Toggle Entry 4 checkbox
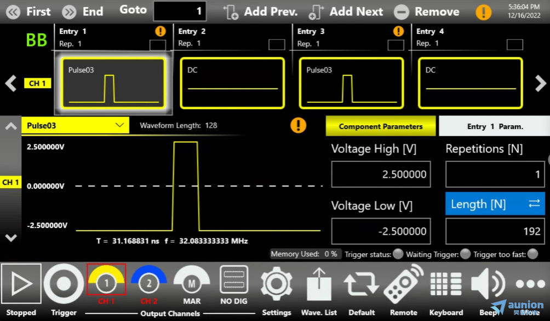The width and height of the screenshot is (550, 321). (x=514, y=44)
